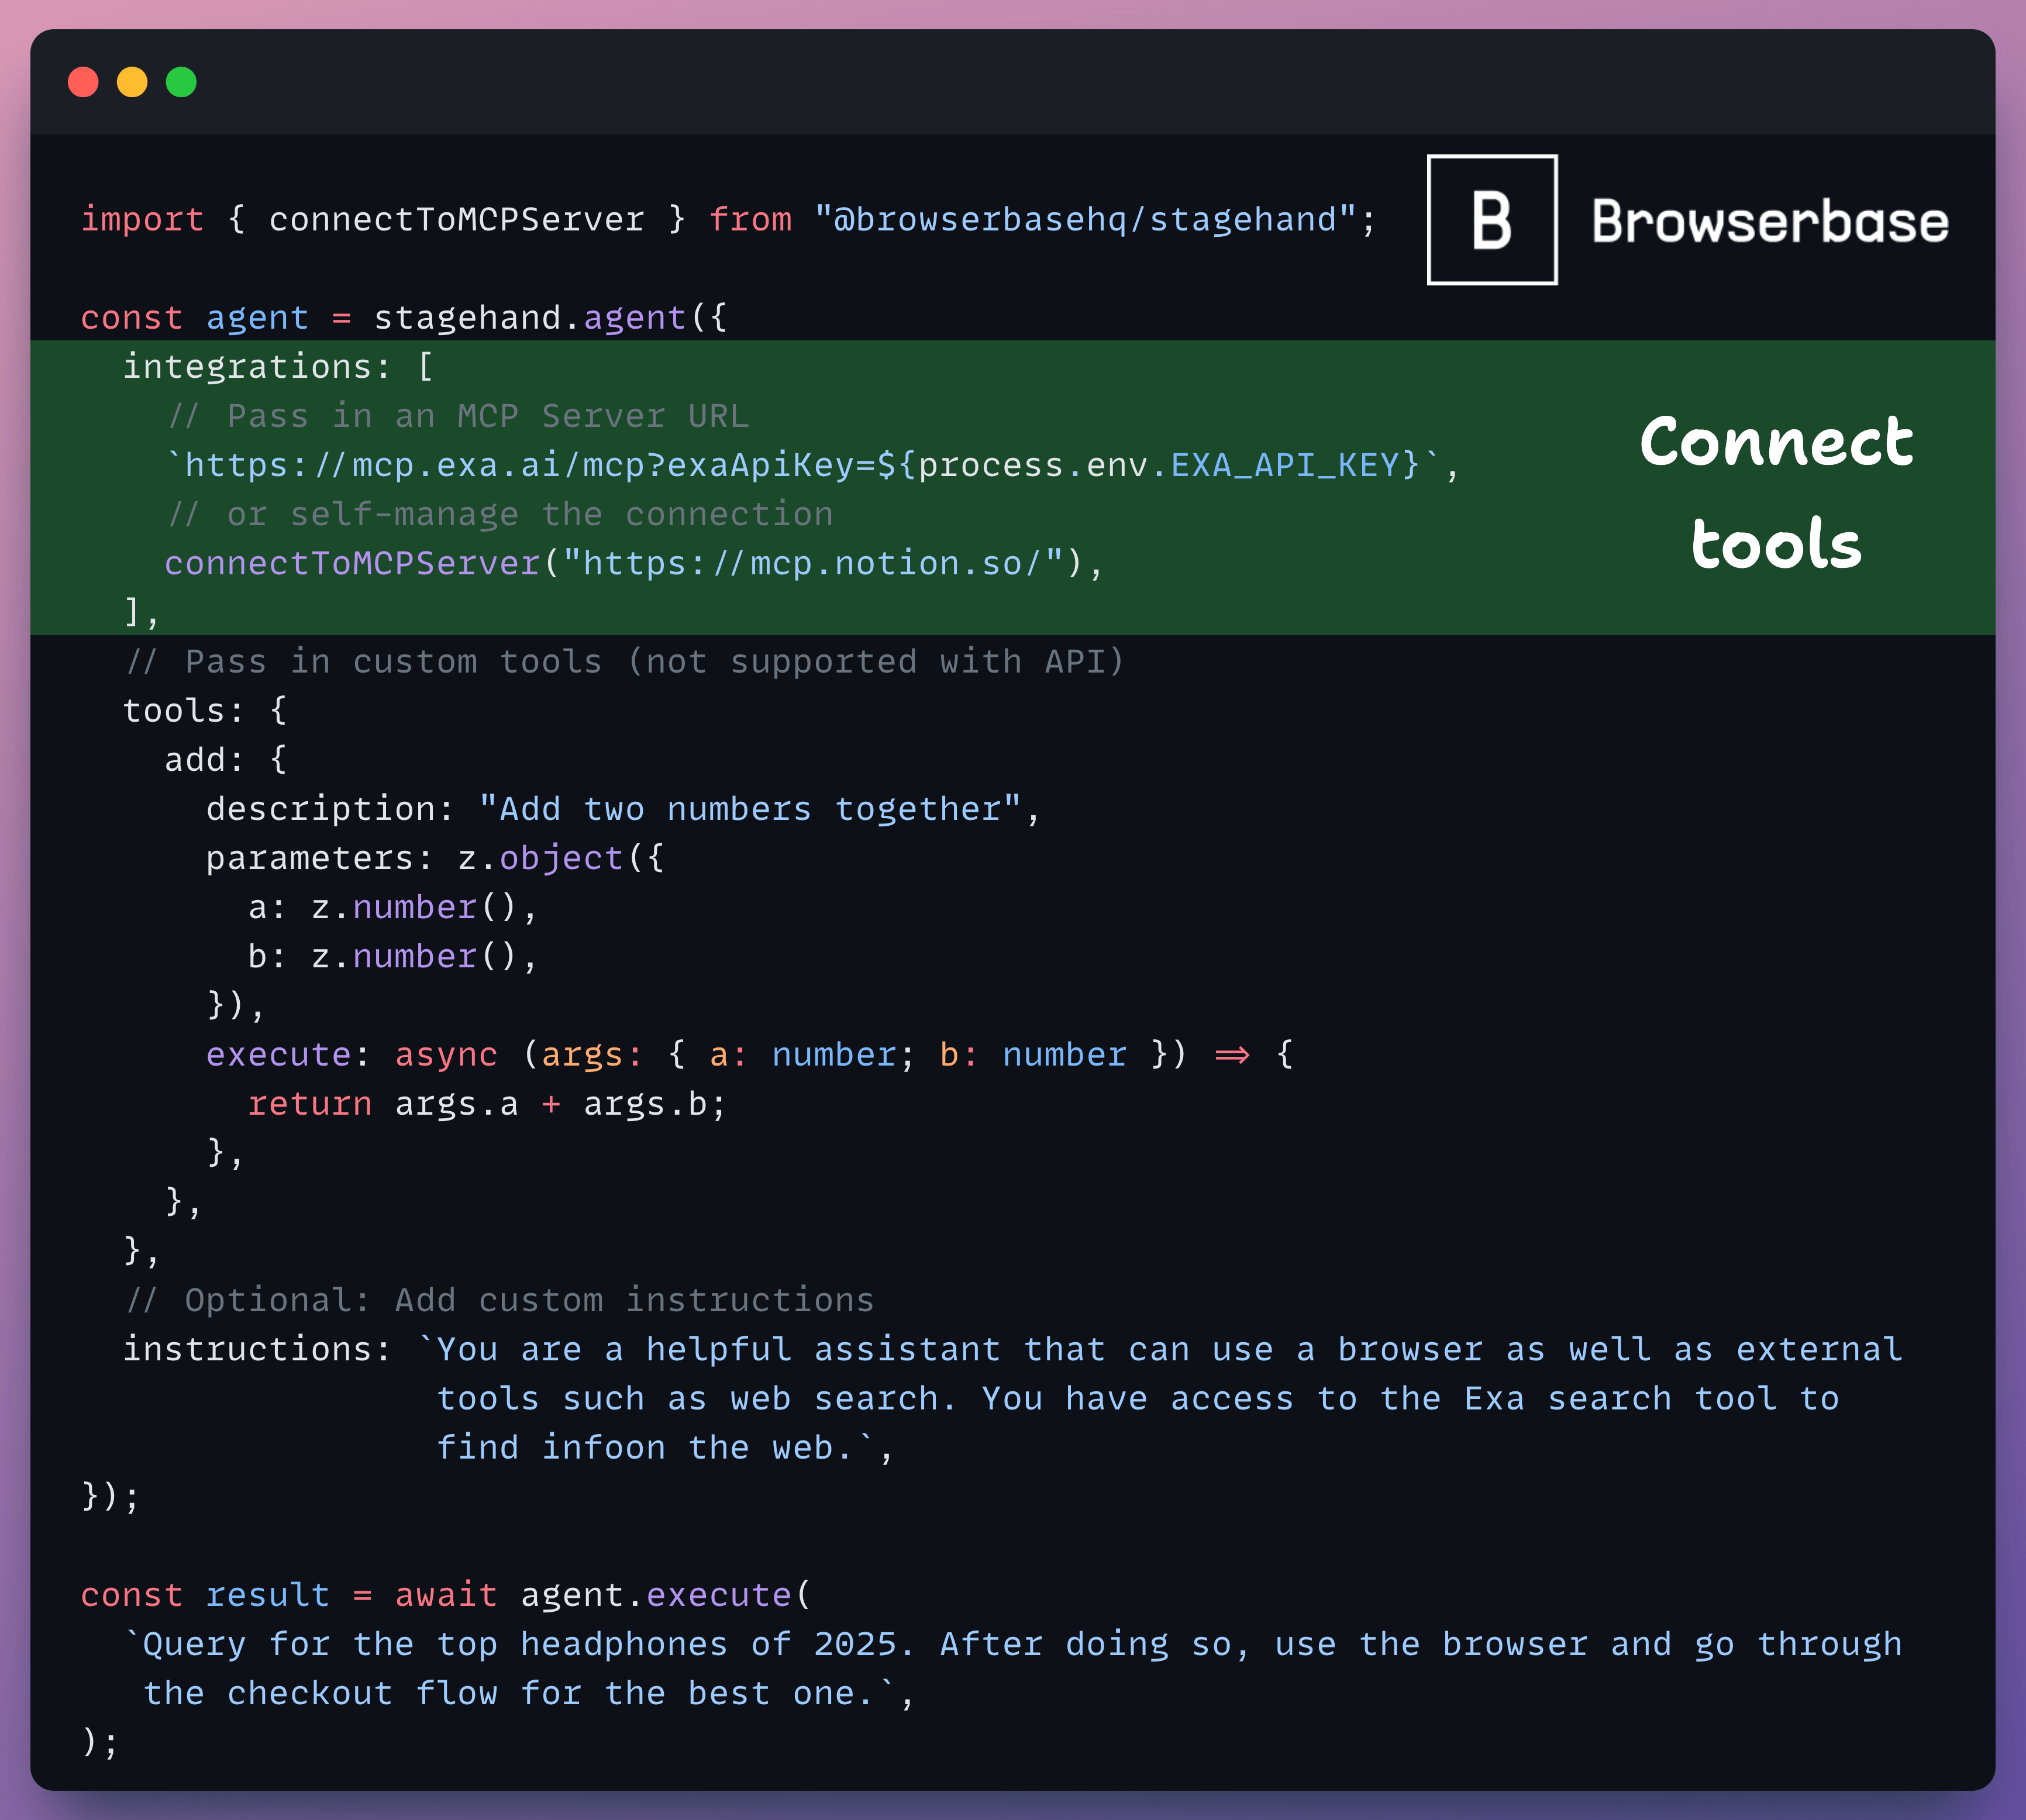Click the green maximize window dot
2026x1820 pixels.
click(x=181, y=82)
